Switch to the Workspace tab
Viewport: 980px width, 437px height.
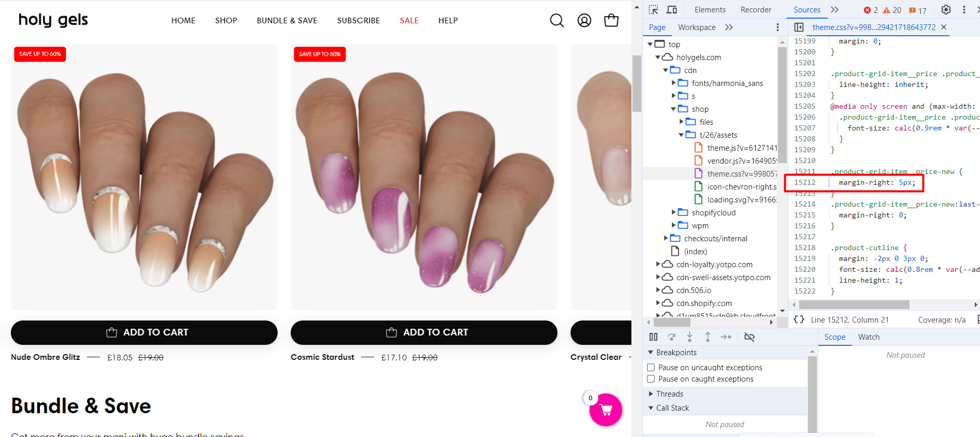[697, 27]
